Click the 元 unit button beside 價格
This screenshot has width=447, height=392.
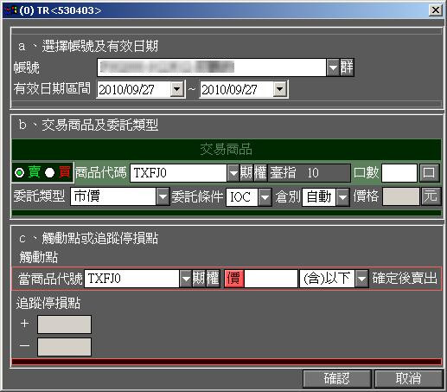(x=431, y=196)
